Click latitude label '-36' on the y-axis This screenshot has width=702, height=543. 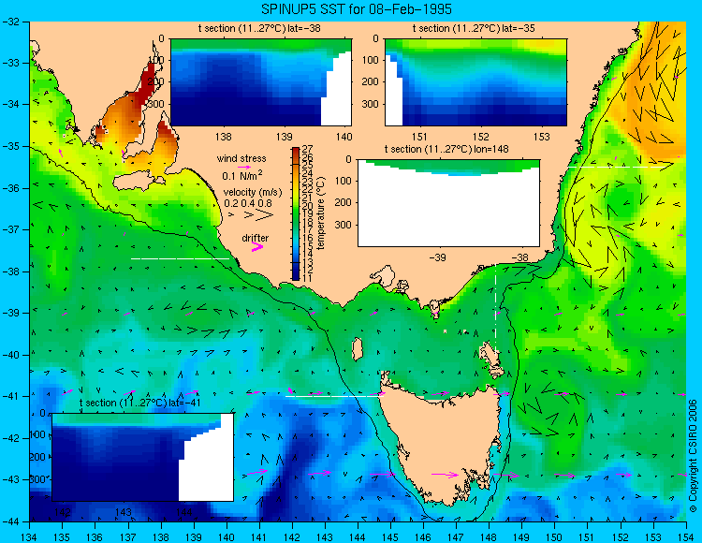click(10, 188)
